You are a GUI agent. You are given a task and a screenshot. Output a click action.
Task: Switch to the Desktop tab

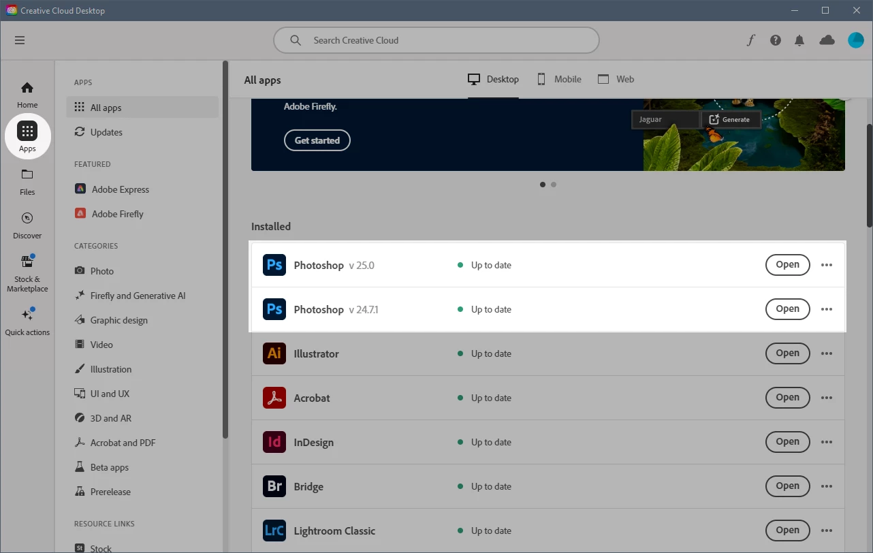coord(493,80)
